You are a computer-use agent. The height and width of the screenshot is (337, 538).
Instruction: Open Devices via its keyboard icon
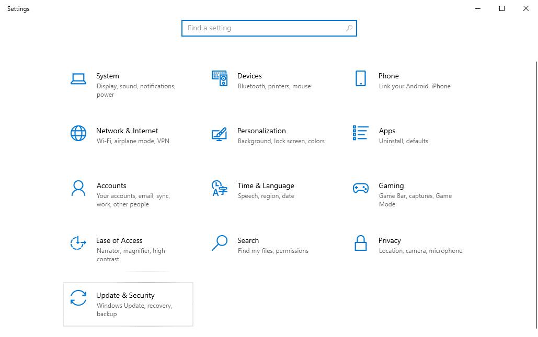219,78
